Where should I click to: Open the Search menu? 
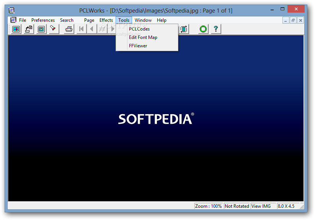point(67,20)
